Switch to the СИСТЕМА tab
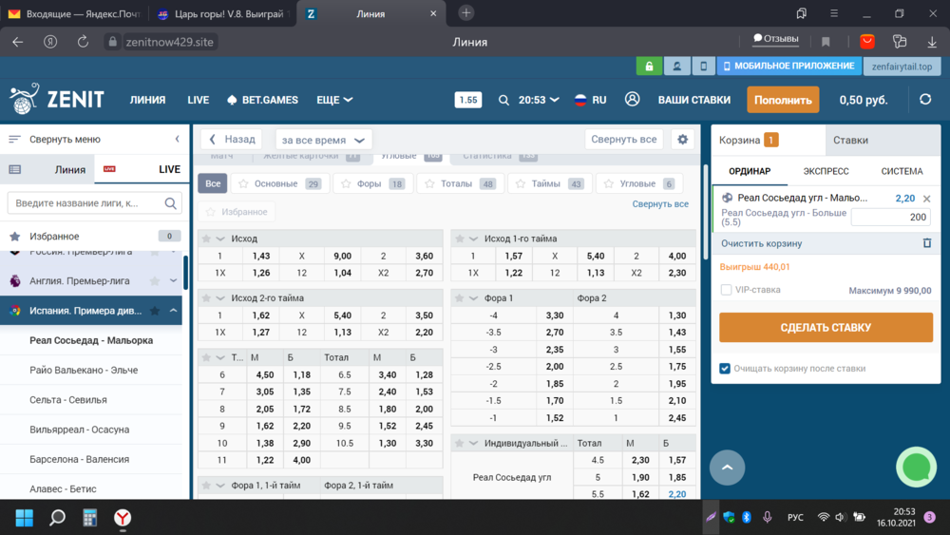Screen dimensions: 950x535 pos(902,171)
